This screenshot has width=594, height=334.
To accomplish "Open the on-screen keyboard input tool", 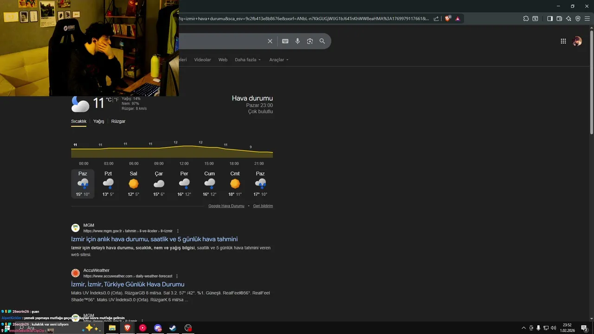I will [285, 41].
